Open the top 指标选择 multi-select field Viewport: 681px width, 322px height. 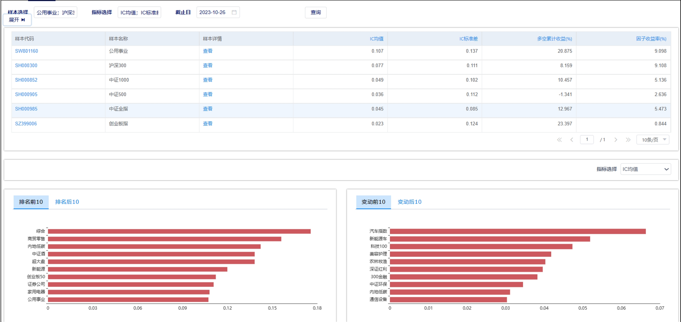click(x=139, y=12)
